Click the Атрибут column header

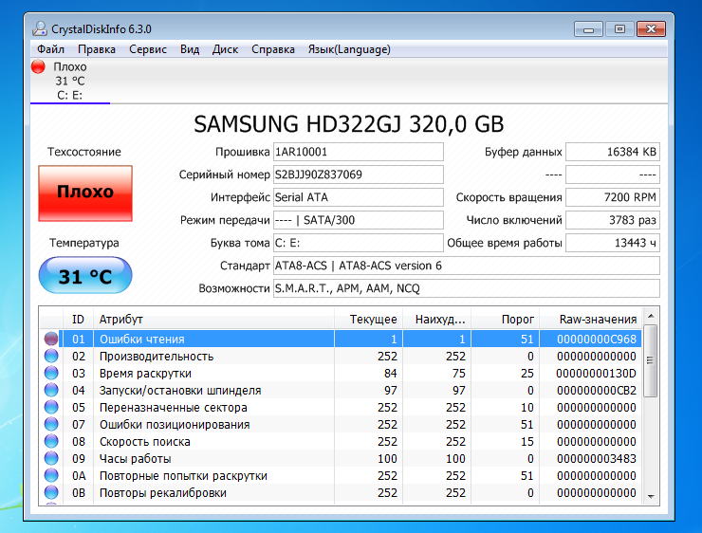coord(213,319)
